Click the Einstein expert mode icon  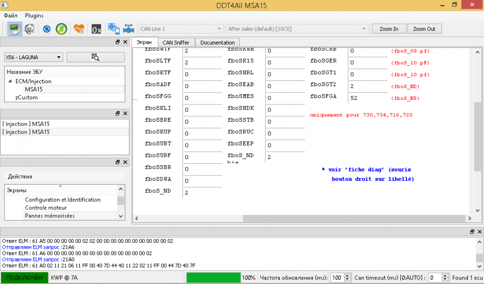pos(30,29)
